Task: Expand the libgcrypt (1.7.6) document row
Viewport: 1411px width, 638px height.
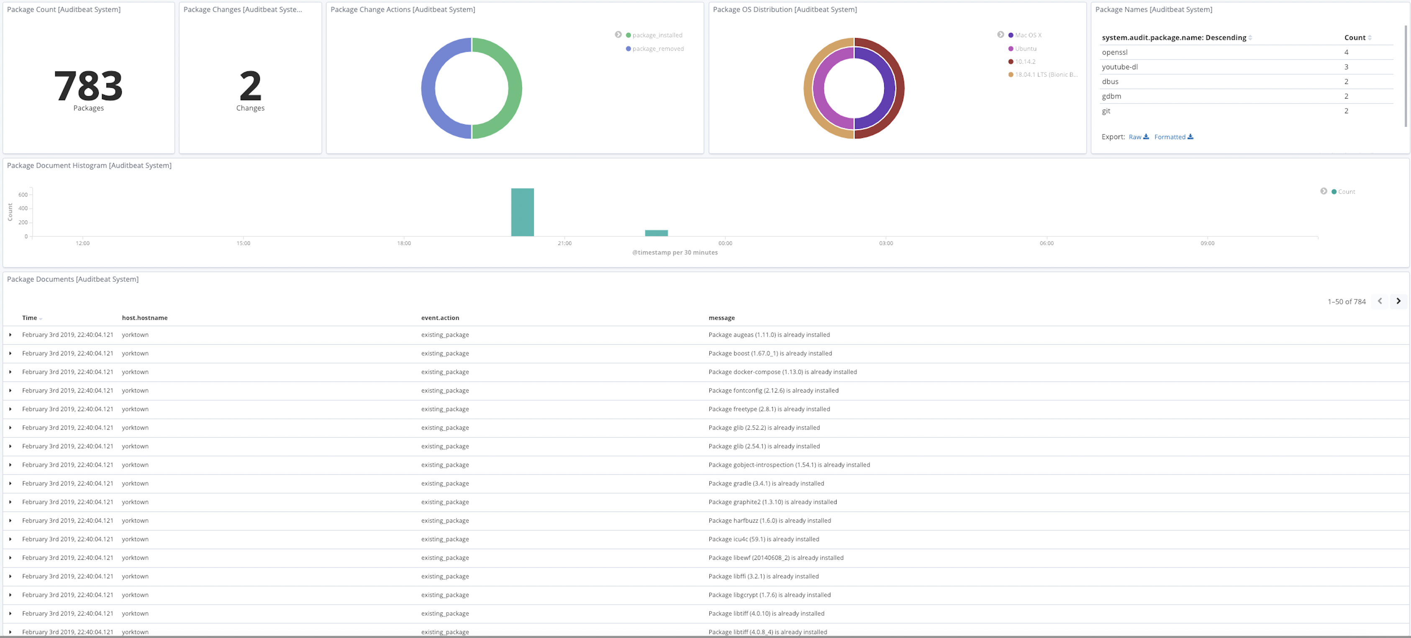Action: pyautogui.click(x=10, y=595)
